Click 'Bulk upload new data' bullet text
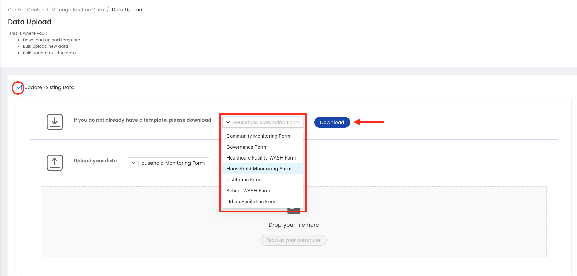 point(45,46)
